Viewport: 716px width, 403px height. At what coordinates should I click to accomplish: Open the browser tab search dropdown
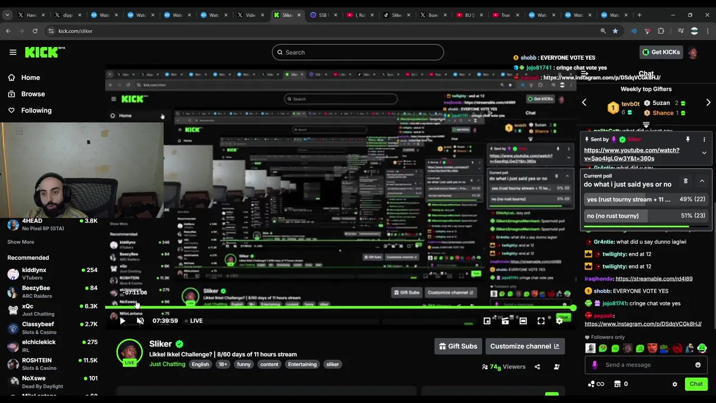pyautogui.click(x=7, y=15)
